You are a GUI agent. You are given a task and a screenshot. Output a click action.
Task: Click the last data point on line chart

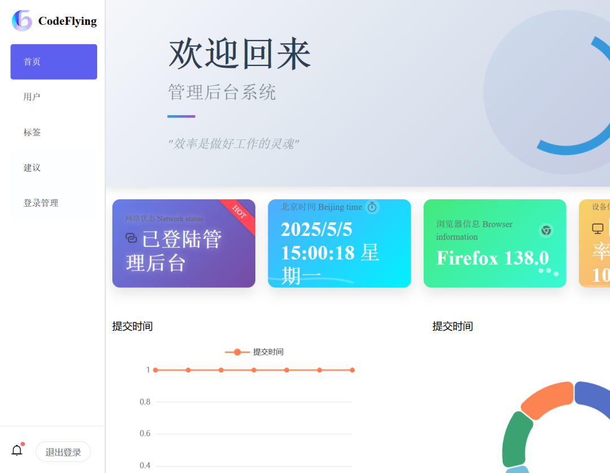pos(352,370)
